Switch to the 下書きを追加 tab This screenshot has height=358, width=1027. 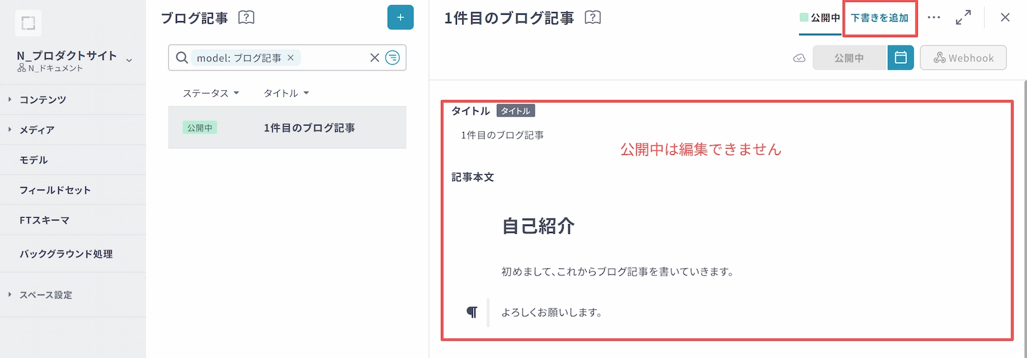(x=879, y=18)
